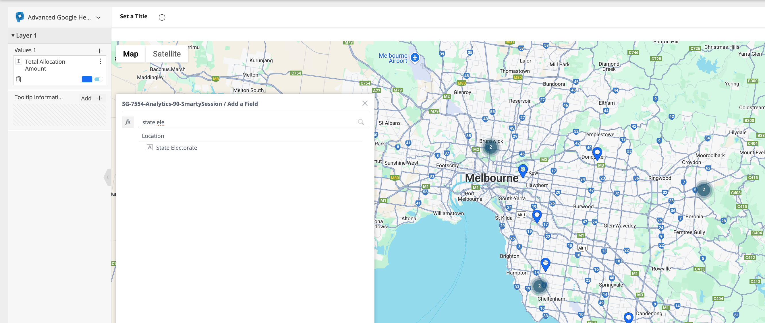Open the three-dot menu for Total Allocation Amount

[101, 61]
